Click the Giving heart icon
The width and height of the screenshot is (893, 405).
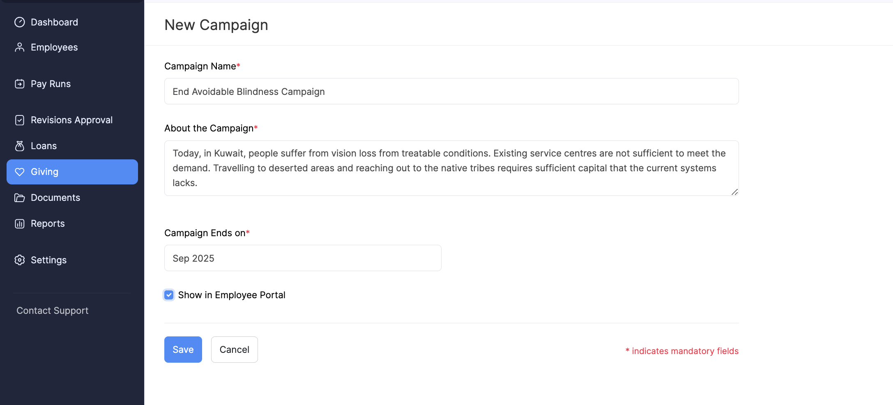tap(20, 172)
